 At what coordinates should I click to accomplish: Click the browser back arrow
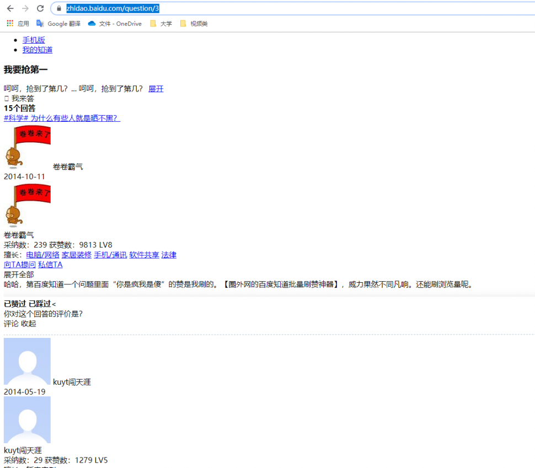coord(10,8)
